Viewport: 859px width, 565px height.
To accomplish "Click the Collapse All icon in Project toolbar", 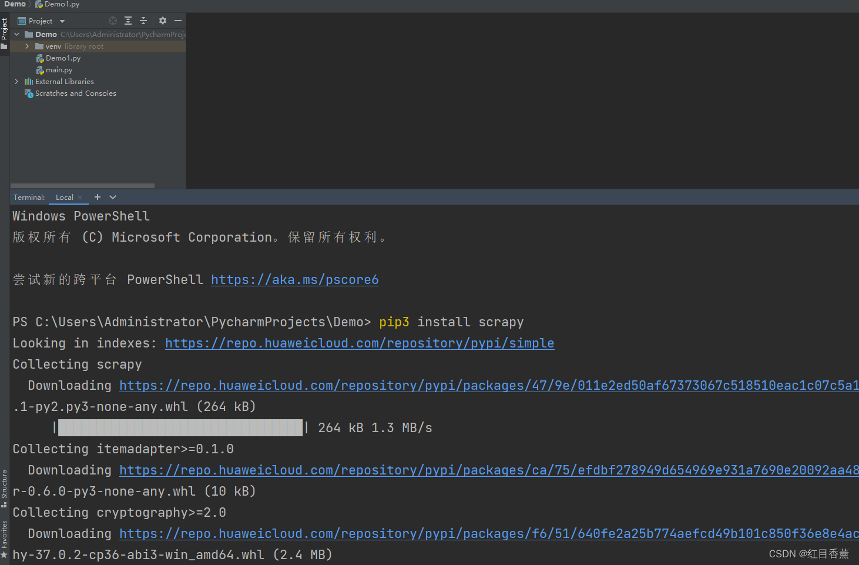I will point(143,20).
